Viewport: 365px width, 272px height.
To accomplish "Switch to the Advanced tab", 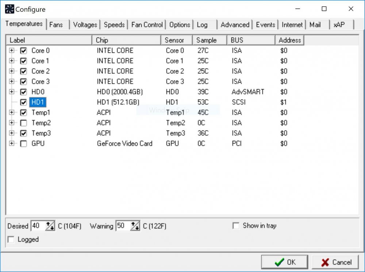I will point(235,25).
